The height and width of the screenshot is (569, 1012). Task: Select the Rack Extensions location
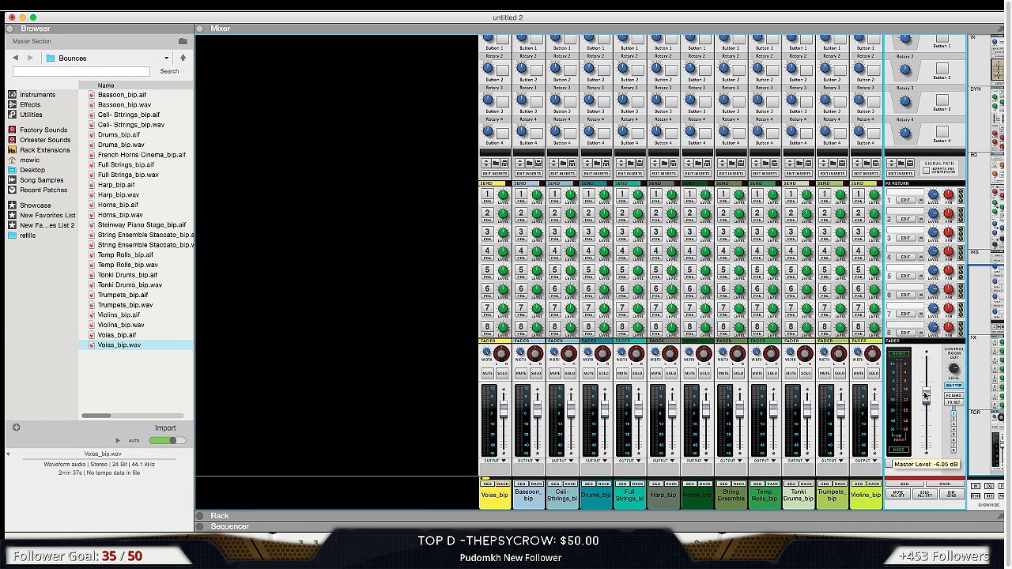pos(44,150)
